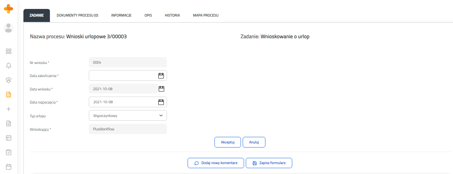453x174 pixels.
Task: Click the plus icon in sidebar
Action: click(x=9, y=109)
